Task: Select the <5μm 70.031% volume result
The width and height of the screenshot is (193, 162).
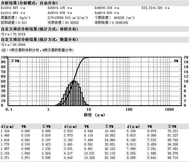Action: 13,34
